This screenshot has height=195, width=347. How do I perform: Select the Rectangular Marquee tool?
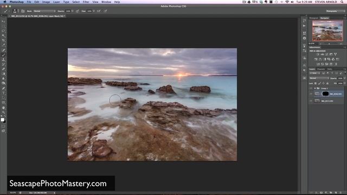pos(3,26)
